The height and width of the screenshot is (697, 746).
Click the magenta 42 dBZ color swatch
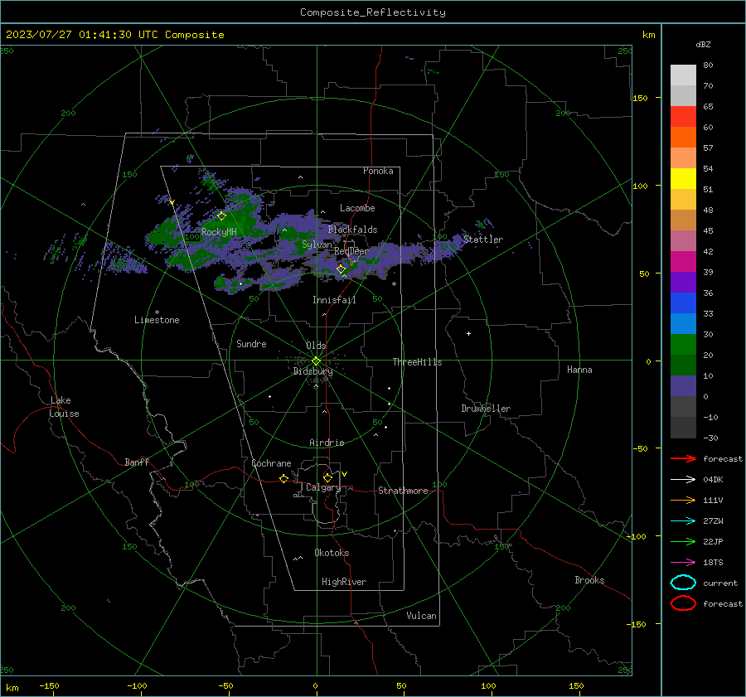[683, 261]
